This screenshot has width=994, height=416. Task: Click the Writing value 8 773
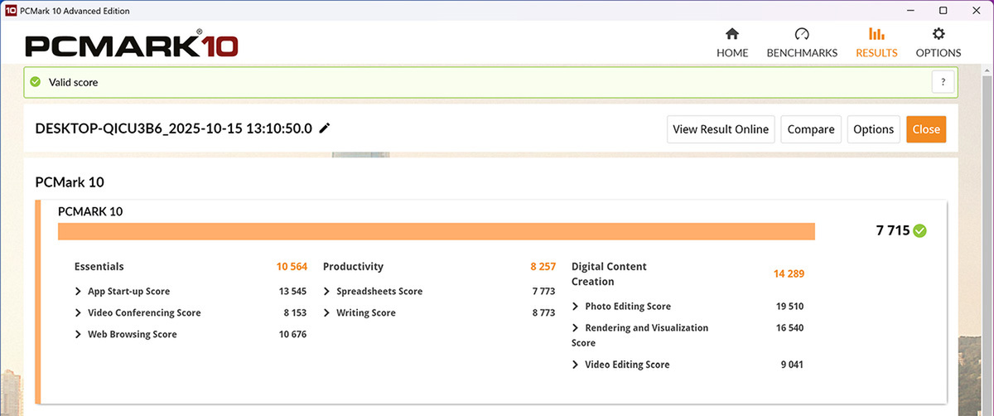tap(544, 312)
